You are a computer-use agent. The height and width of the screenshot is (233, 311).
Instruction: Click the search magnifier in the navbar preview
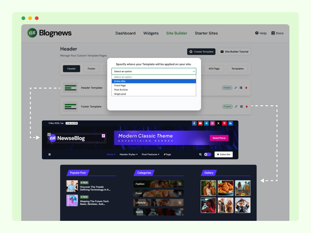coord(200,154)
